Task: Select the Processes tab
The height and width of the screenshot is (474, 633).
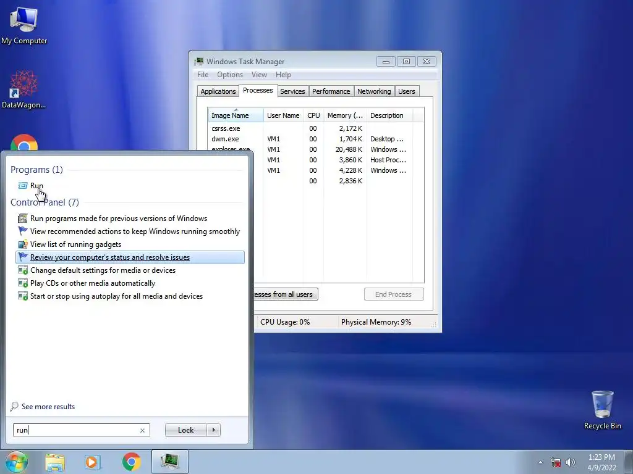Action: point(258,90)
